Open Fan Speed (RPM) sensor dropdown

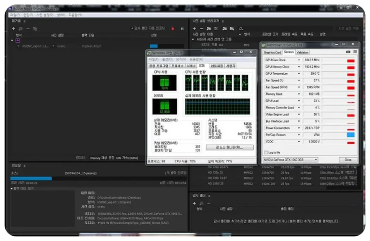pos(299,87)
